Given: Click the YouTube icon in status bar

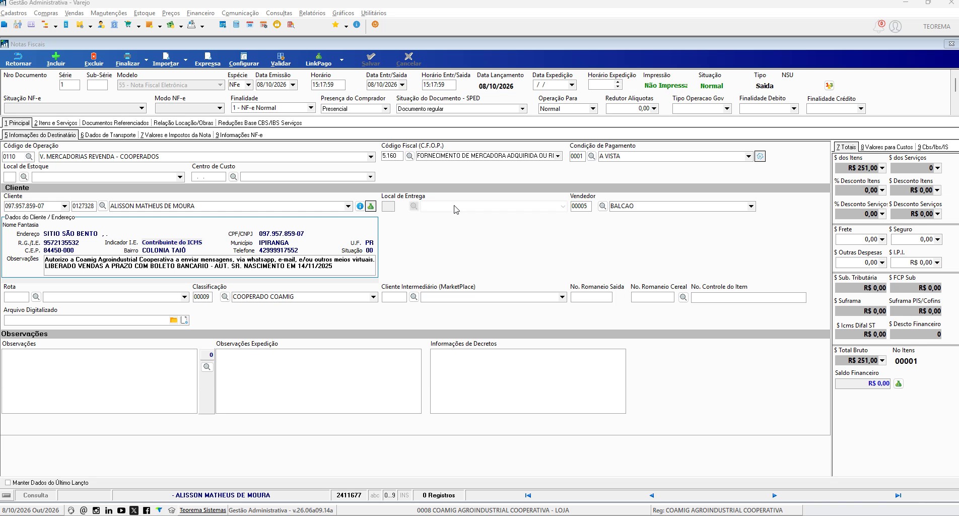Looking at the screenshot, I should (121, 510).
